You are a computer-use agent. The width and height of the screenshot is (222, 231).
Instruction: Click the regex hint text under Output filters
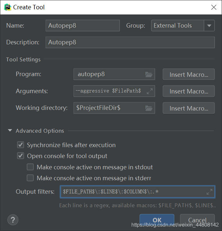tap(138, 205)
